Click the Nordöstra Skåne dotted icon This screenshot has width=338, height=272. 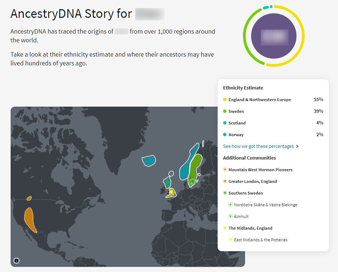coord(230,205)
